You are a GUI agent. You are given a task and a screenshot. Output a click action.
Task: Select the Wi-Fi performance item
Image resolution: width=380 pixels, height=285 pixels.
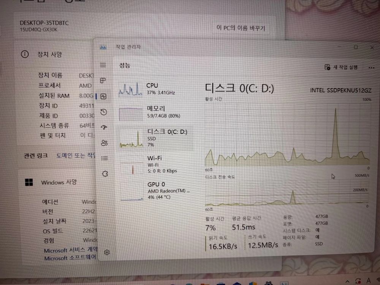coord(156,164)
